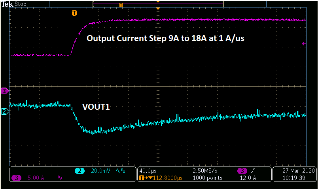Click the 2.50MS/s sample rate readout
Image resolution: width=318 pixels, height=189 pixels.
(204, 171)
